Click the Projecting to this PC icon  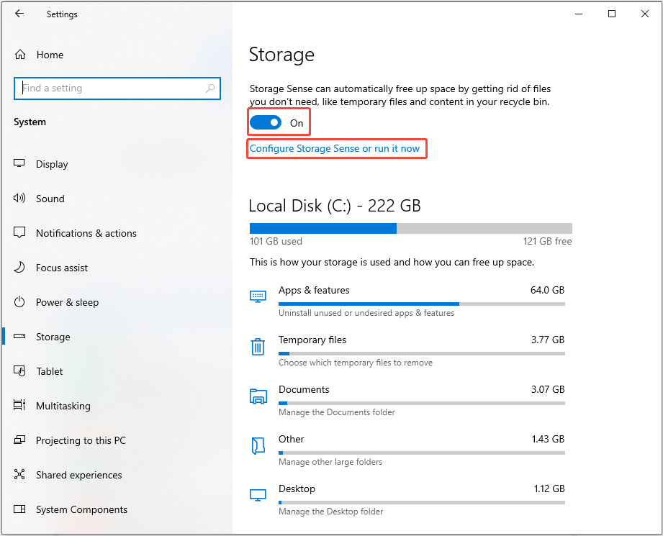click(x=19, y=440)
